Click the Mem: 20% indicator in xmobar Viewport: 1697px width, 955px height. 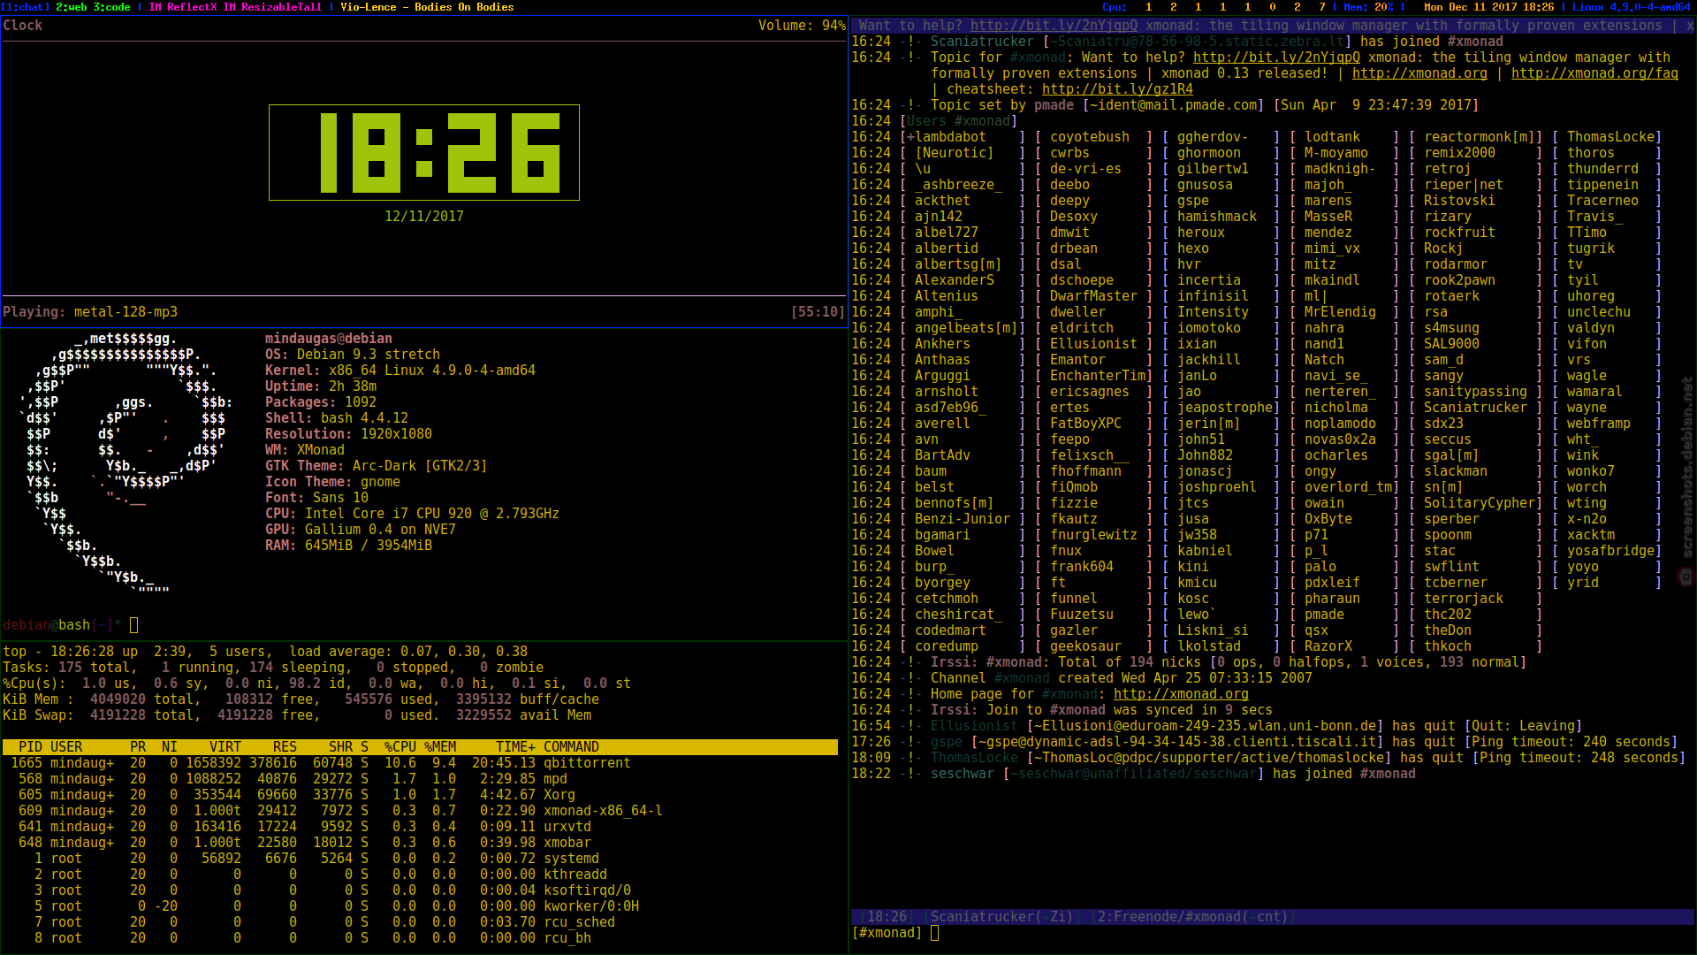tap(1368, 7)
